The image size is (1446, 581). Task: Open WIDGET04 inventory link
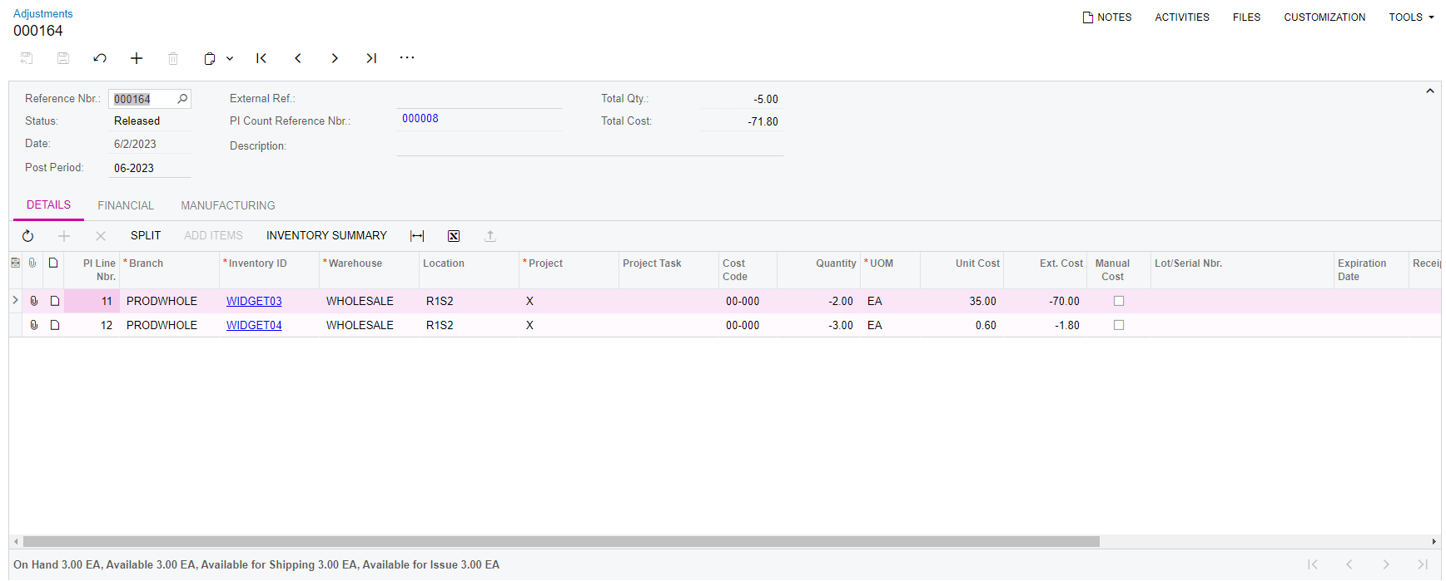(254, 325)
